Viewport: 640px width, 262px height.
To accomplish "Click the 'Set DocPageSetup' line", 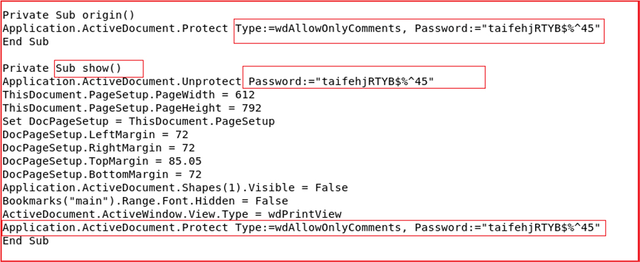I will 139,121.
